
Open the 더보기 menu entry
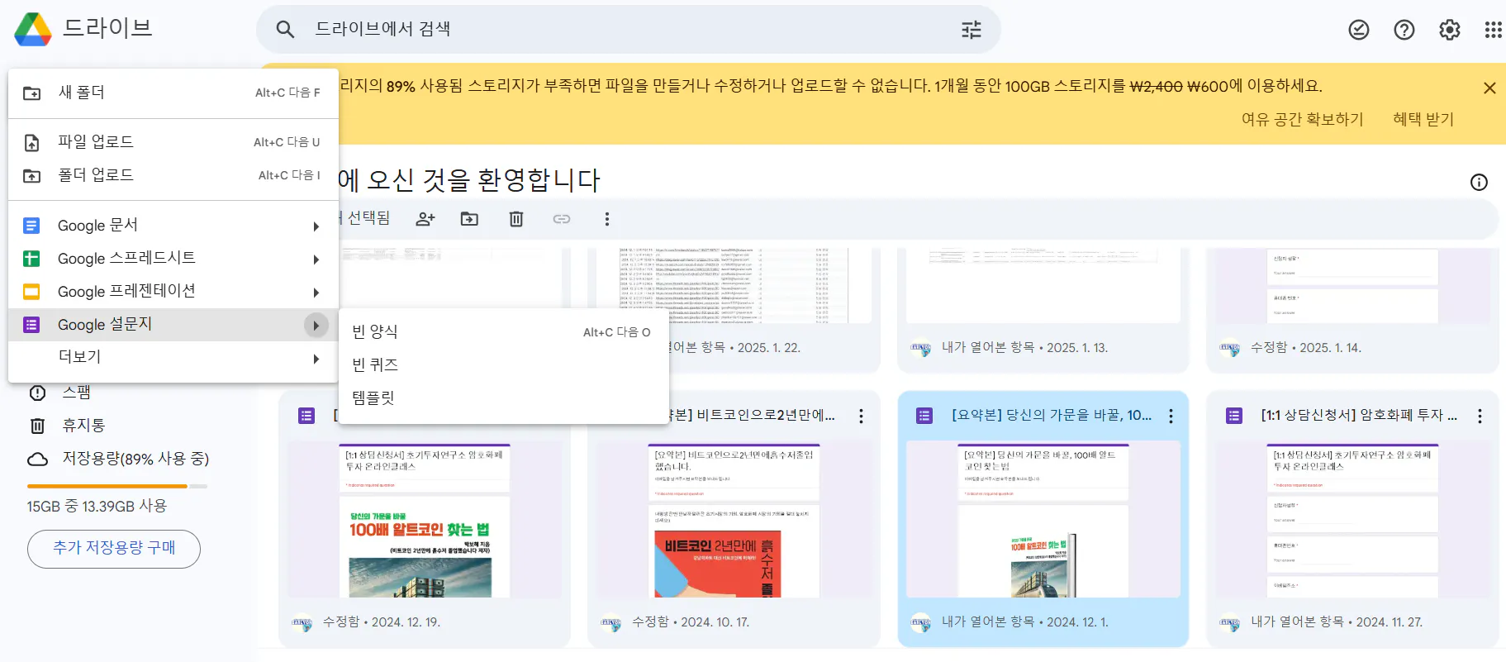pyautogui.click(x=173, y=357)
